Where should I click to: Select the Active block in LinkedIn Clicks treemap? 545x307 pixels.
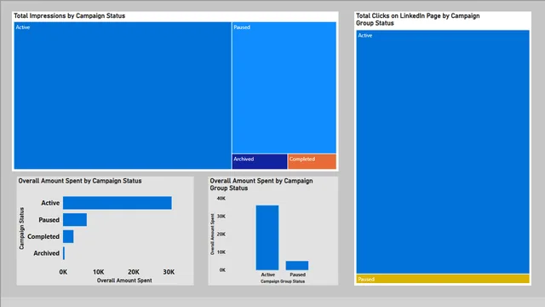[443, 152]
